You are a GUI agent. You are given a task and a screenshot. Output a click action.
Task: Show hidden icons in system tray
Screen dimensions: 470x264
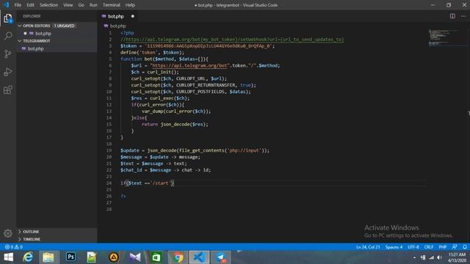pos(414,257)
